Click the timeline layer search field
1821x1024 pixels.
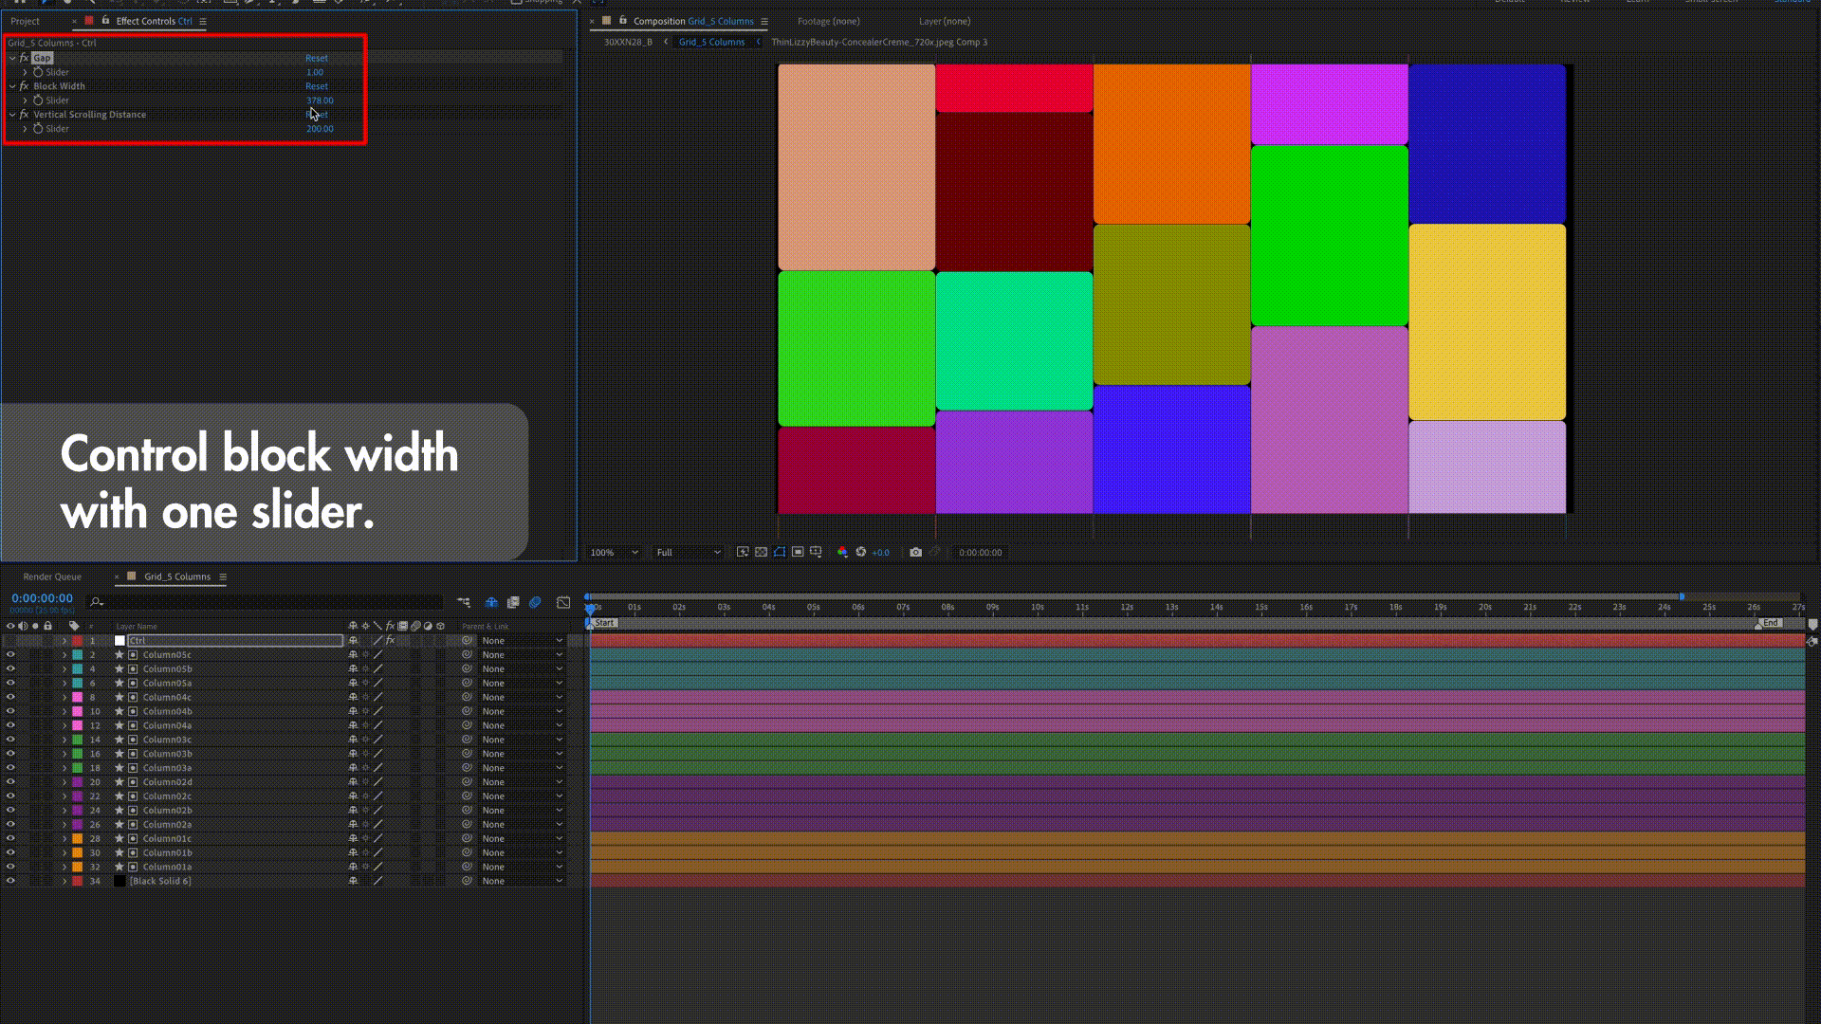[x=266, y=601]
